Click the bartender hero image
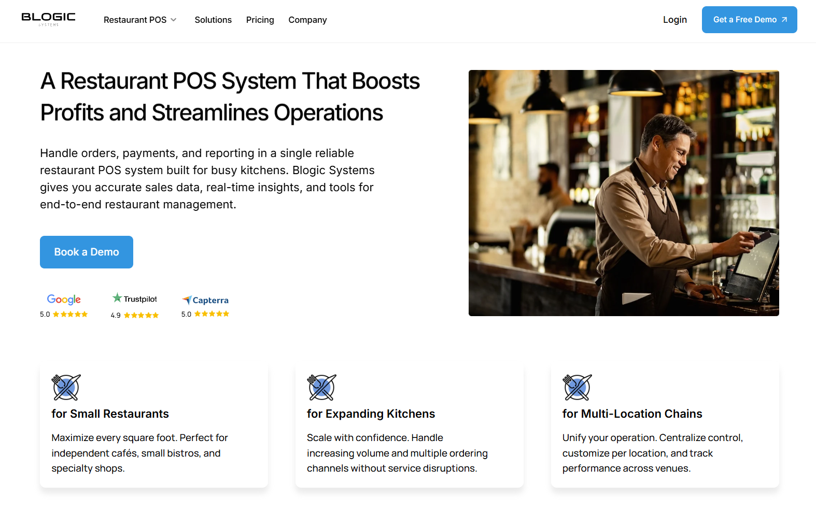The height and width of the screenshot is (511, 816). (x=623, y=193)
